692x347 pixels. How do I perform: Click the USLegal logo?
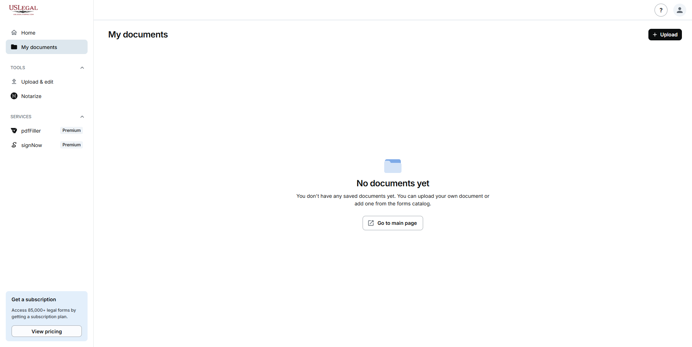click(23, 10)
